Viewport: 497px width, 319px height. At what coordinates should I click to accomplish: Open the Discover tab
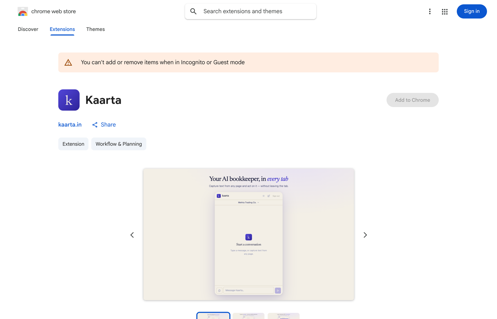click(x=28, y=29)
